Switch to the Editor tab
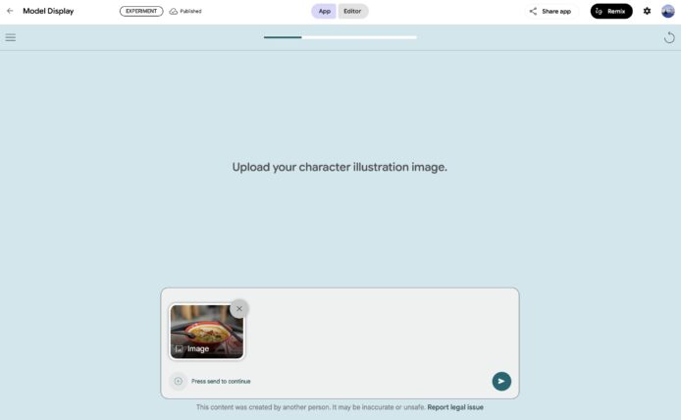This screenshot has height=420, width=681. pos(352,11)
